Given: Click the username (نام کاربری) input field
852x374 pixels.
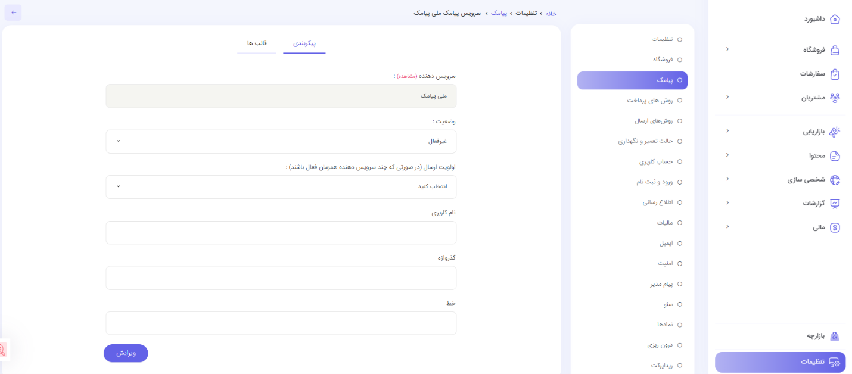Looking at the screenshot, I should point(281,233).
